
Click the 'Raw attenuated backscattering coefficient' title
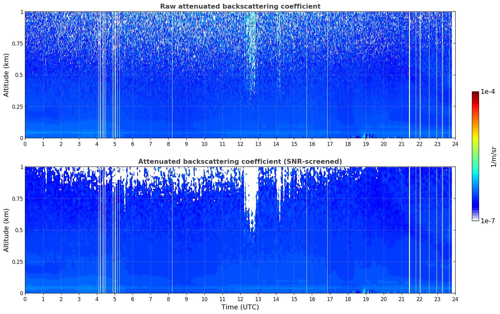click(x=240, y=6)
